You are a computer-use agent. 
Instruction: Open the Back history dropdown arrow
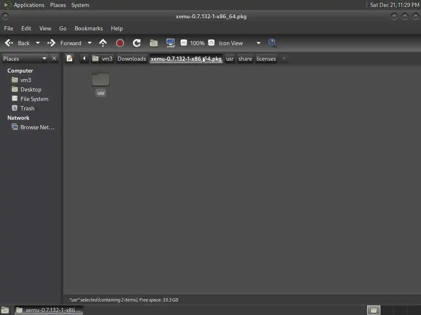[x=38, y=43]
